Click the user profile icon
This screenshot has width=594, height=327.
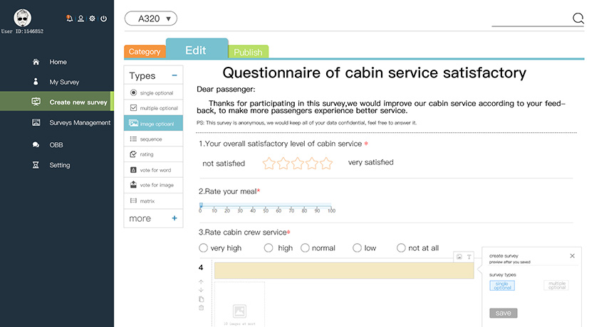[80, 18]
